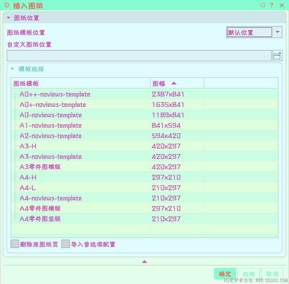Select the A1-noviews-template row
The width and height of the screenshot is (289, 284).
click(144, 125)
